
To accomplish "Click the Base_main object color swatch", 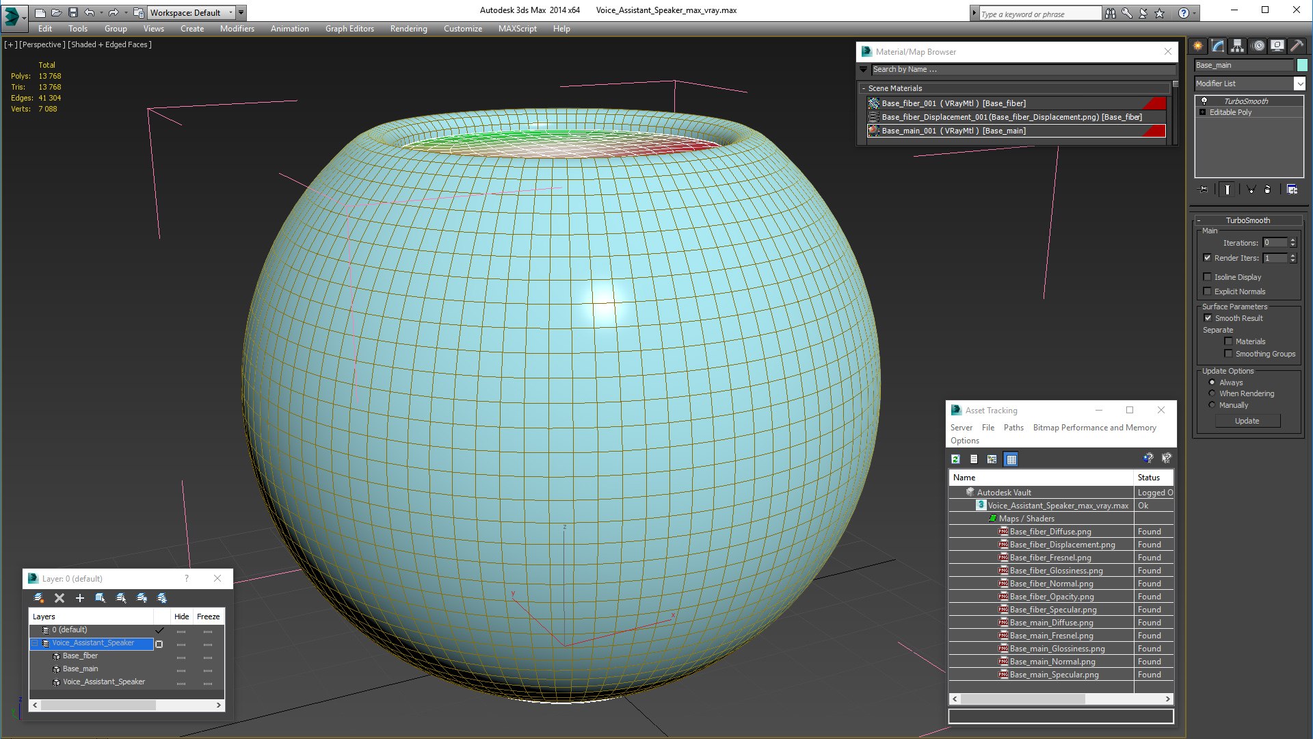I will point(1301,65).
